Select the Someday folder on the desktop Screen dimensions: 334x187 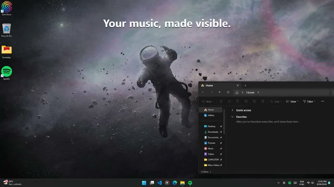tap(7, 52)
